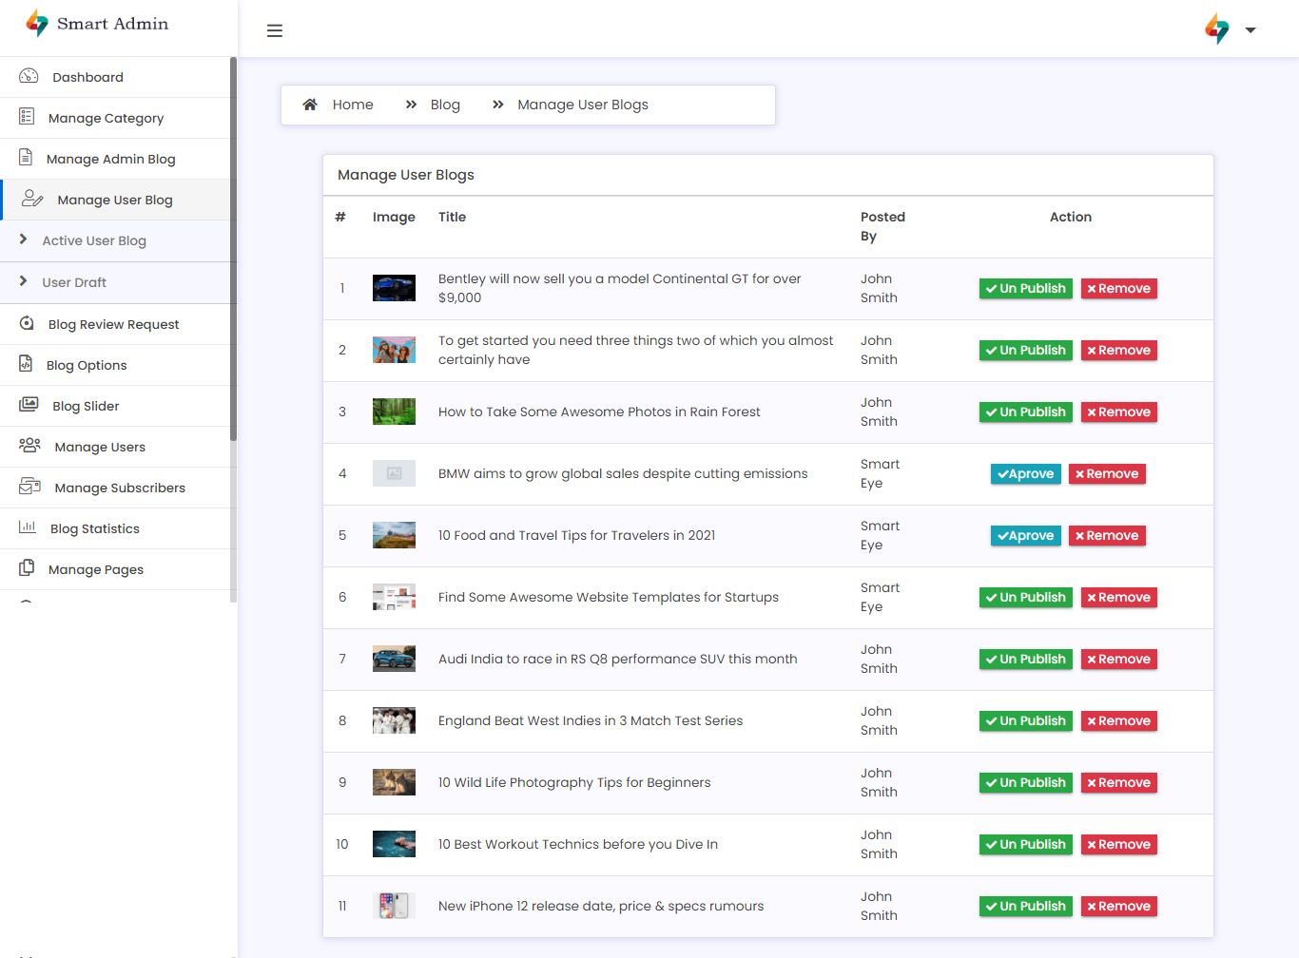Click the Home icon in breadcrumb
The image size is (1299, 958).
click(x=310, y=105)
